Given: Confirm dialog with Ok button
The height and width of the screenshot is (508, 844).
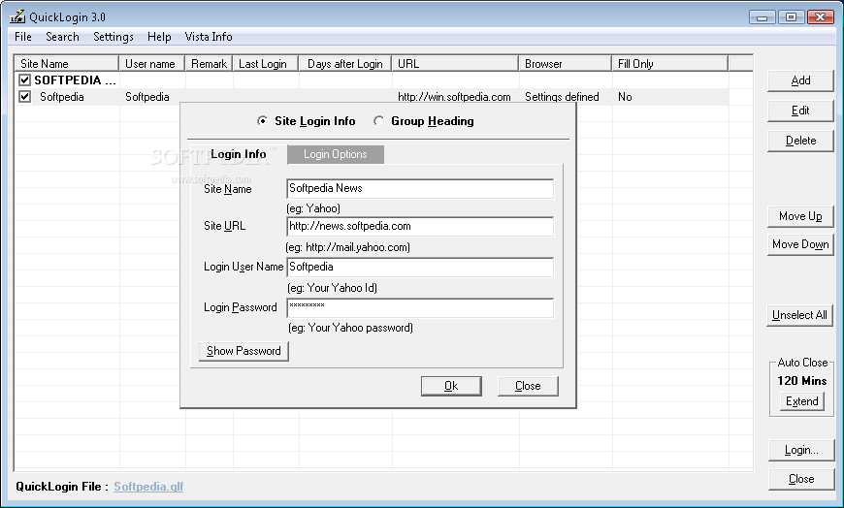Looking at the screenshot, I should tap(451, 386).
